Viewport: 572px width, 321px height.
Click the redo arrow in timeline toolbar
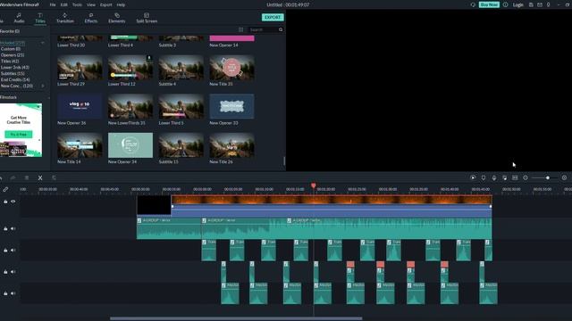coord(13,177)
